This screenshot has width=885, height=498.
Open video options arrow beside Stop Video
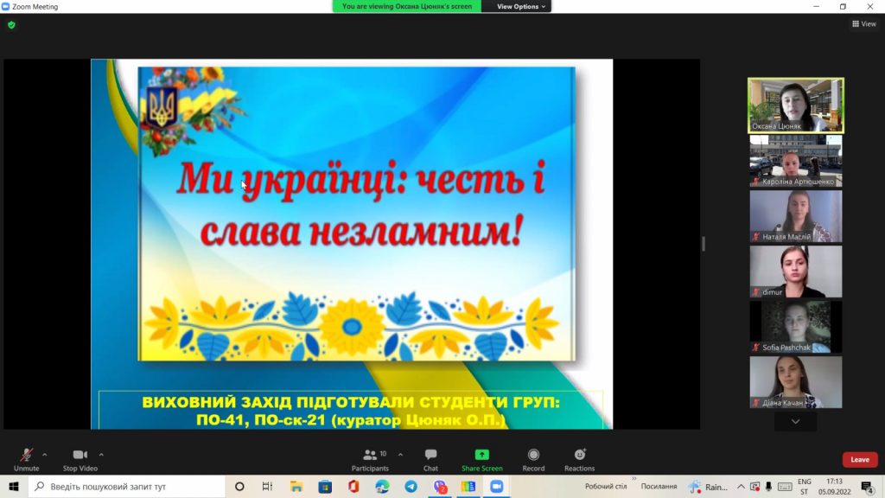pos(101,454)
